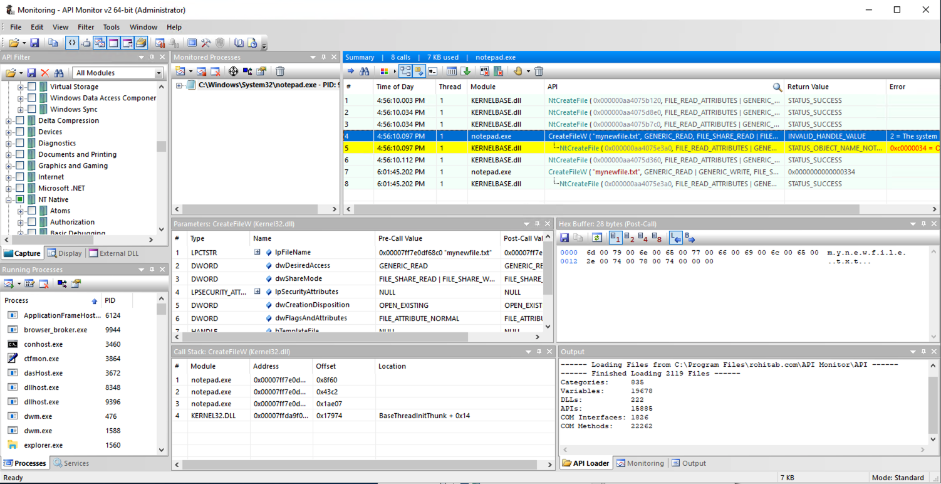The height and width of the screenshot is (484, 941).
Task: Click the magnifier icon in API column header
Action: coord(777,87)
